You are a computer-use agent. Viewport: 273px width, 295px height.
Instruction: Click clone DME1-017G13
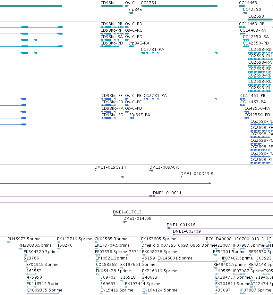(193, 215)
